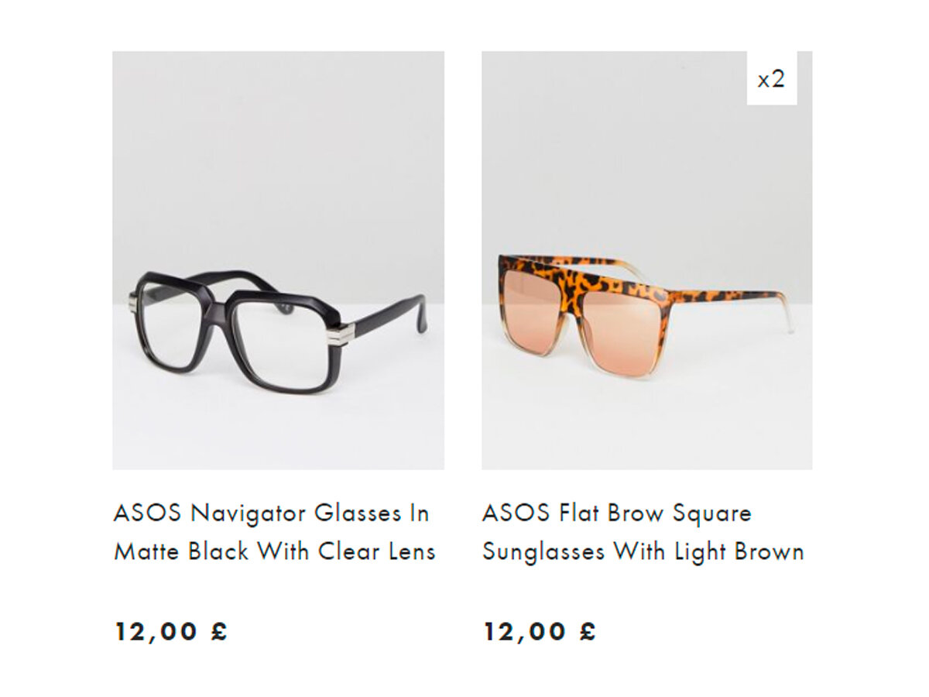Viewport: 929px width, 697px height.
Task: Click the pound sign in Flat Brow price
Action: 588,631
